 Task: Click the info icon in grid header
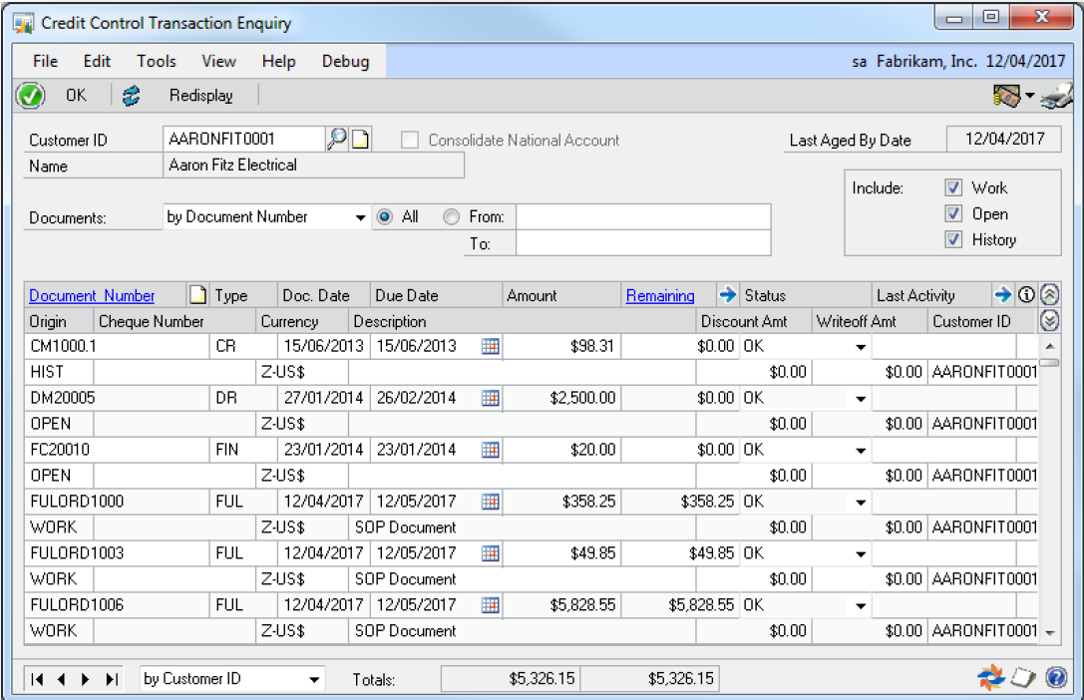coord(1026,295)
